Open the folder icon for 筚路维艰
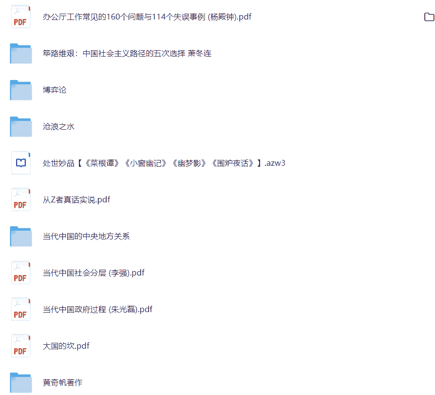Image resolution: width=435 pixels, height=395 pixels. tap(21, 53)
